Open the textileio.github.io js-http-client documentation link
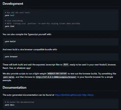The height and width of the screenshot is (110, 121). coord(74,95)
